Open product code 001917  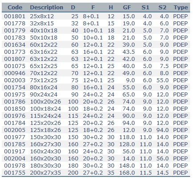pyautogui.click(x=15, y=152)
